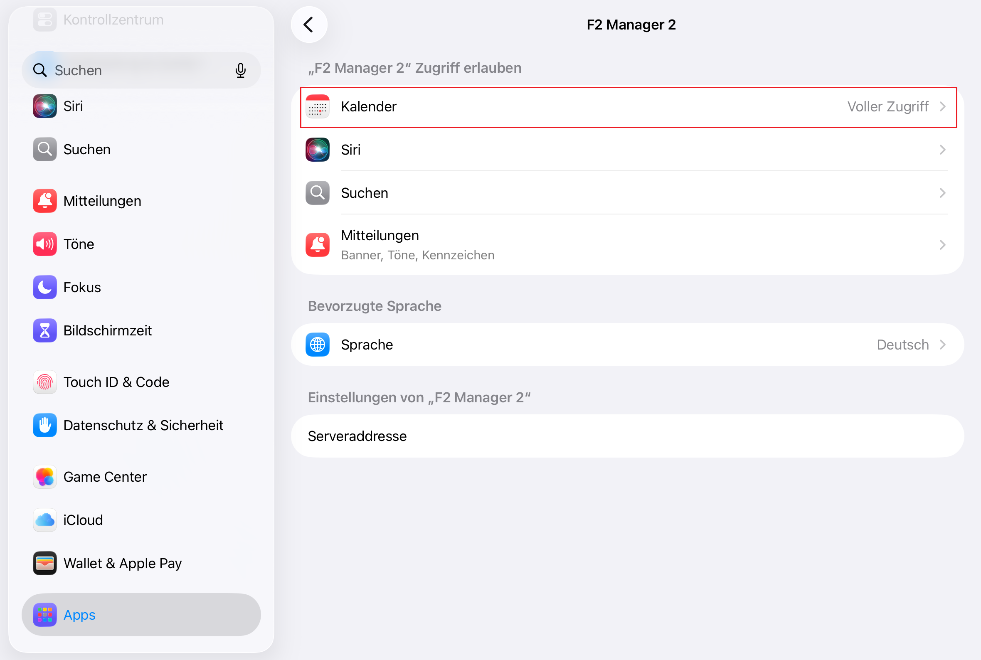Open the Sprache language selection
The height and width of the screenshot is (660, 981).
pyautogui.click(x=631, y=344)
